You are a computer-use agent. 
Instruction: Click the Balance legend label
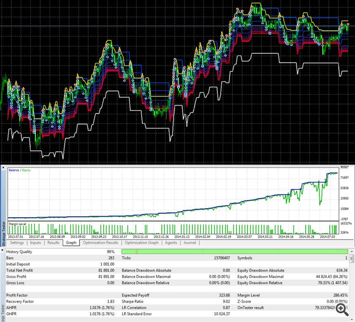[14, 170]
